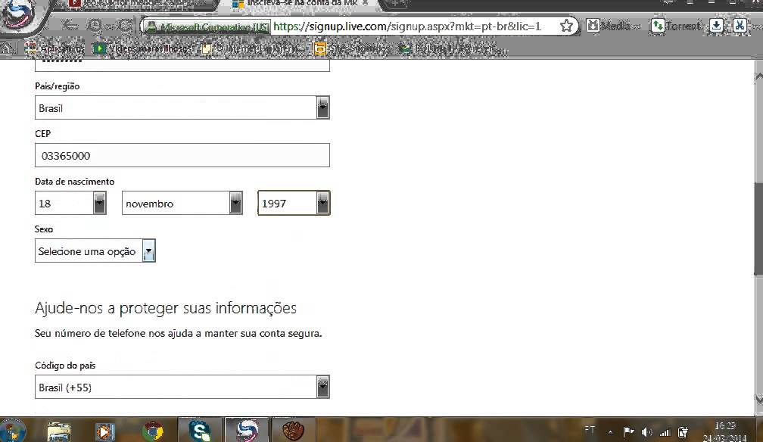Open the birth year dropdown showing 1997

294,203
